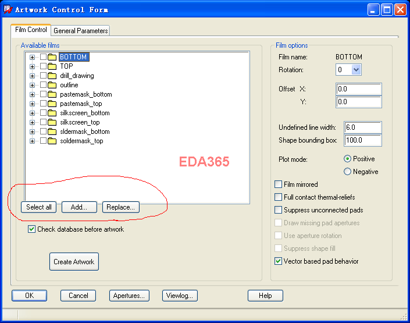Screen dimensions: 410x323
Task: Check the silkscreen_top film checkbox
Action: 44,122
